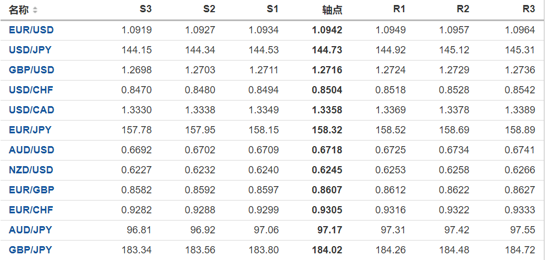The height and width of the screenshot is (260, 545).
Task: Open the GBP/USD currency pair link
Action: click(31, 70)
